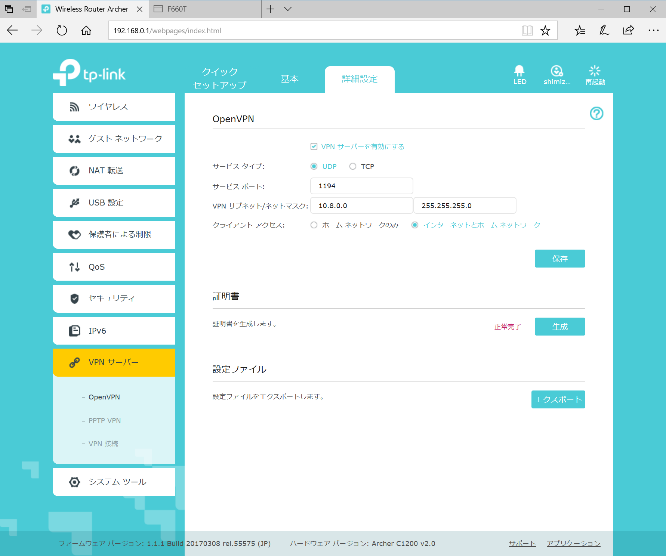Switch to the F660T browser tab
Screen dimensions: 666x556
tap(205, 9)
